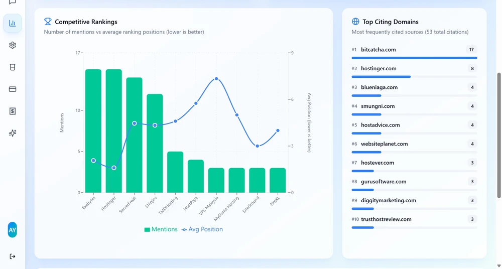Click the AY user avatar
Screen dimensions: 502x269
tap(12, 230)
